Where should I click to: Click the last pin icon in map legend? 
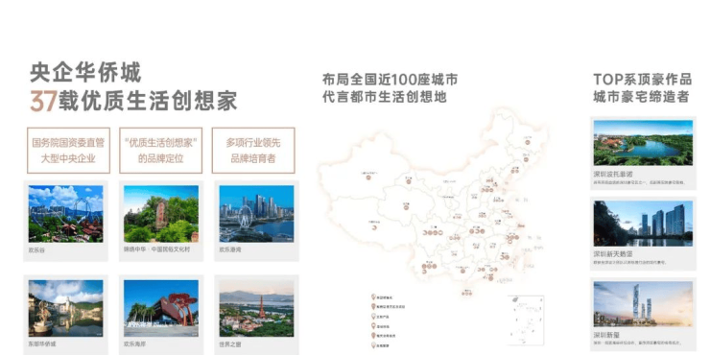[x=373, y=345]
